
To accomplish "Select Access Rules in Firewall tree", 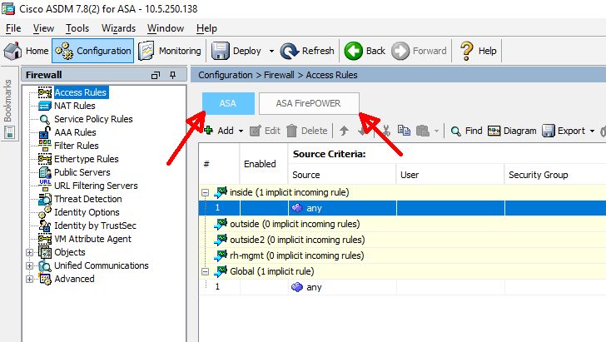I will [x=80, y=92].
